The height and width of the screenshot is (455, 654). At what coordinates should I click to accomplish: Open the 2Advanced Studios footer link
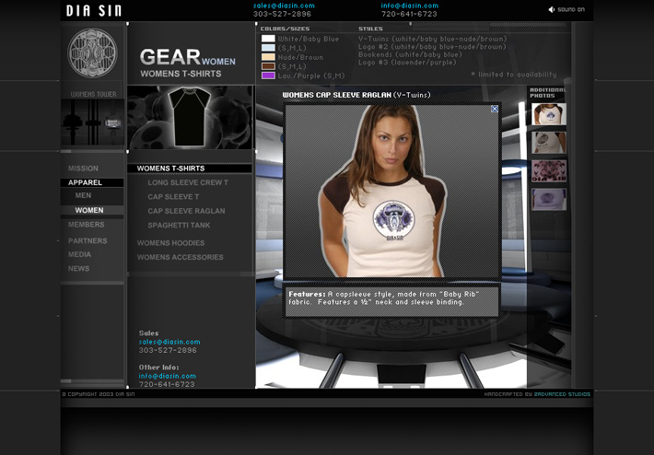pos(562,394)
